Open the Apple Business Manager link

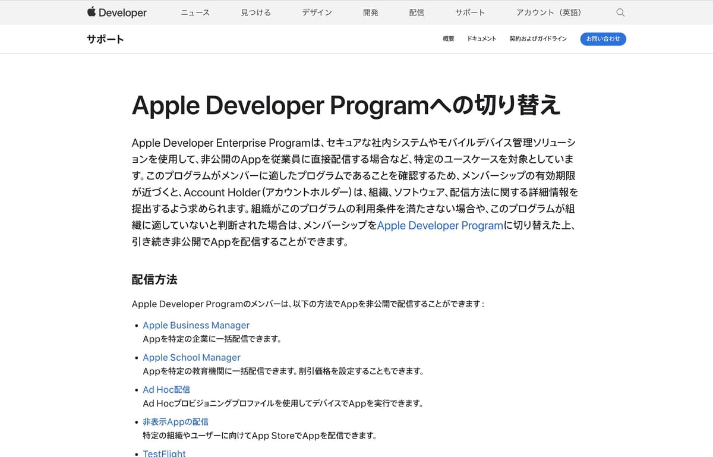click(x=196, y=325)
